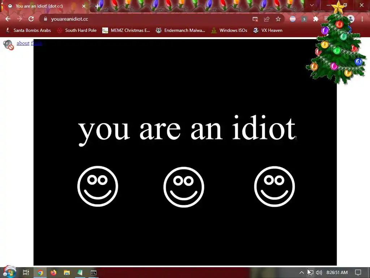Open the clock showing 8:26:51 AM
The height and width of the screenshot is (278, 370).
pos(337,273)
